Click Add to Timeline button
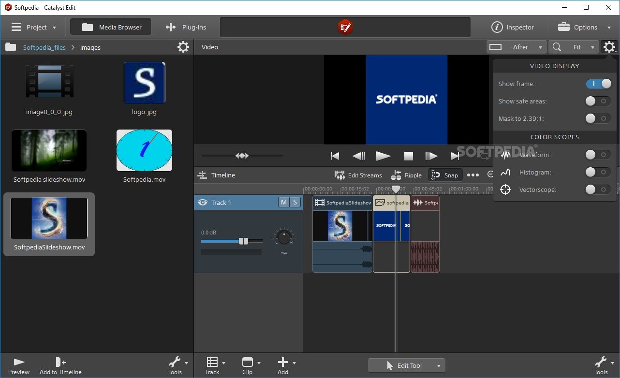 coord(60,366)
